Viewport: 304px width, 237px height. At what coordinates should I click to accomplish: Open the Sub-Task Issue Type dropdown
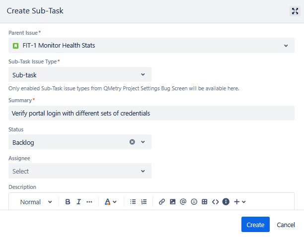point(80,74)
